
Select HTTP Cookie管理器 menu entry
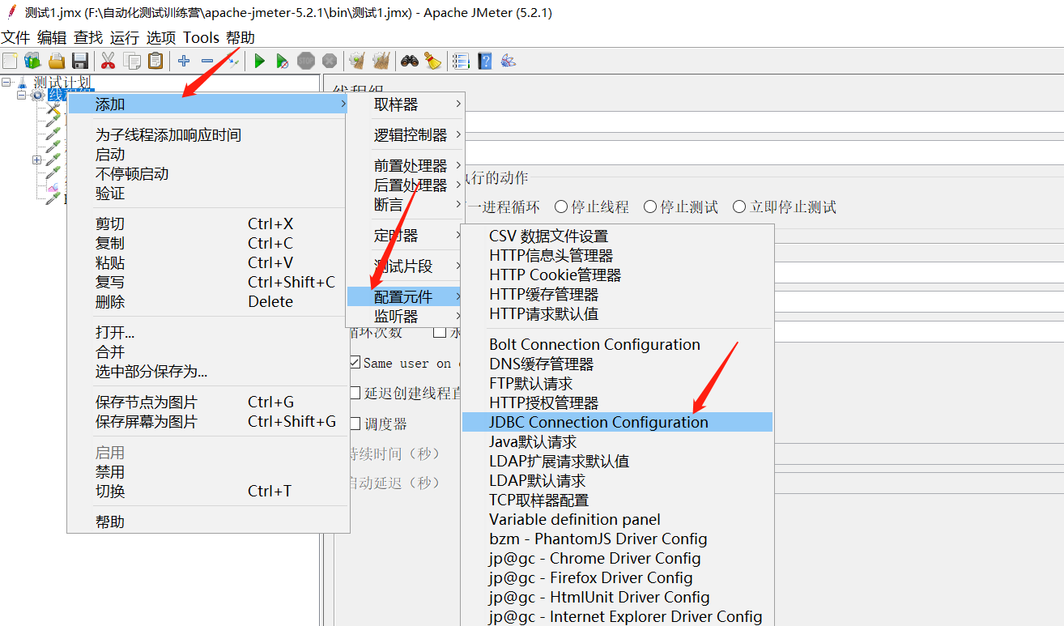617,275
